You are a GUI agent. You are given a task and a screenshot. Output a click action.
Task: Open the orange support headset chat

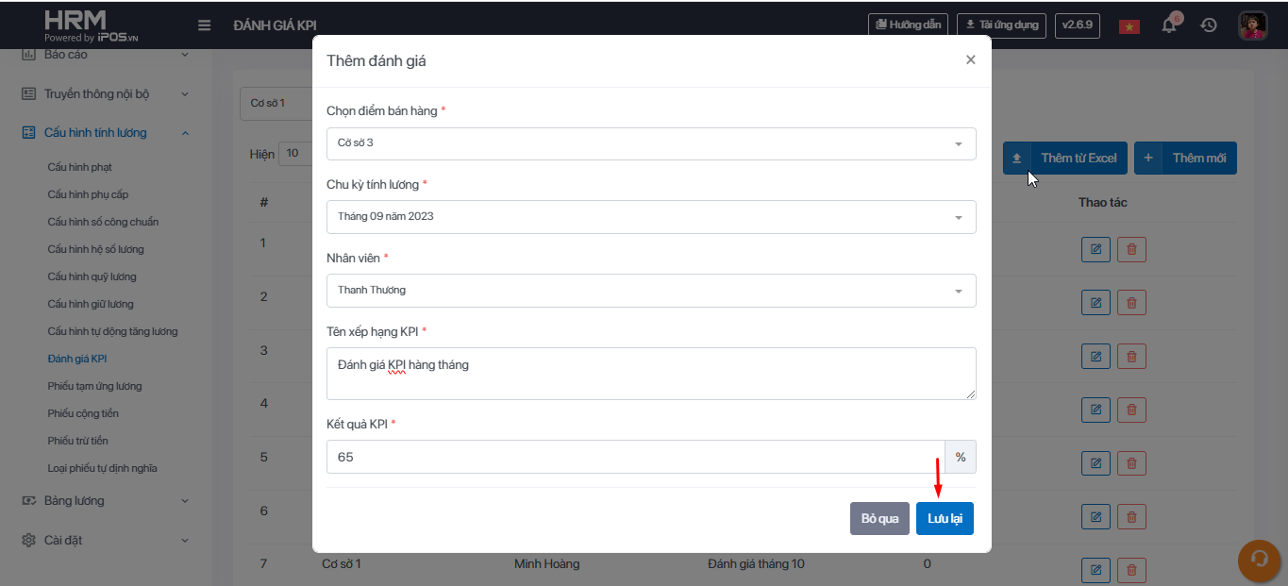click(x=1259, y=560)
